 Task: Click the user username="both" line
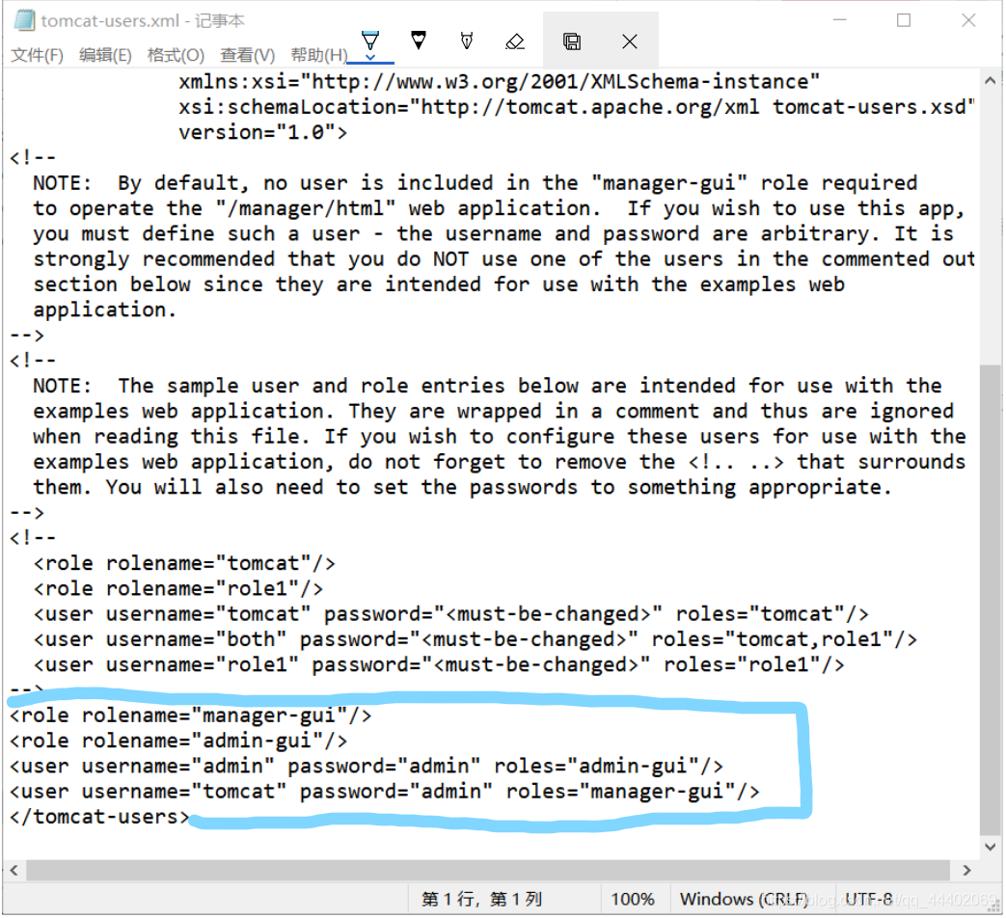475,639
